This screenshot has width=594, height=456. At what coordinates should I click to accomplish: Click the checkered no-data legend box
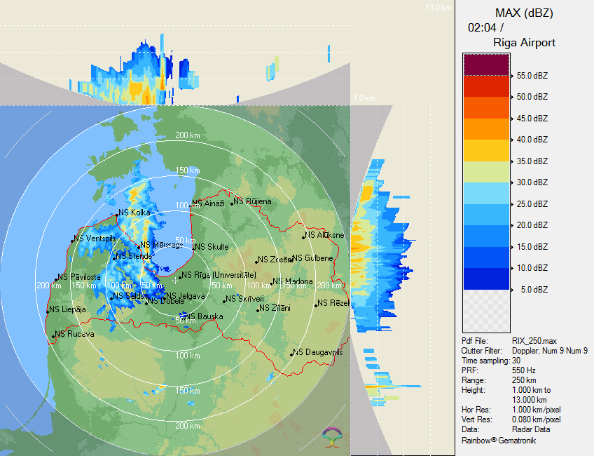485,309
